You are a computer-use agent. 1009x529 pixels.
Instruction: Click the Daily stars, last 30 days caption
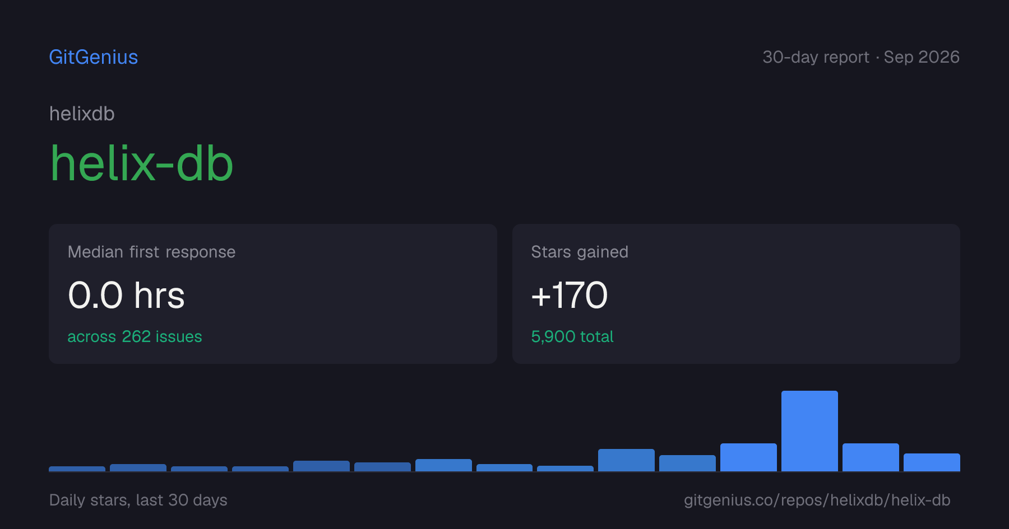pos(138,500)
